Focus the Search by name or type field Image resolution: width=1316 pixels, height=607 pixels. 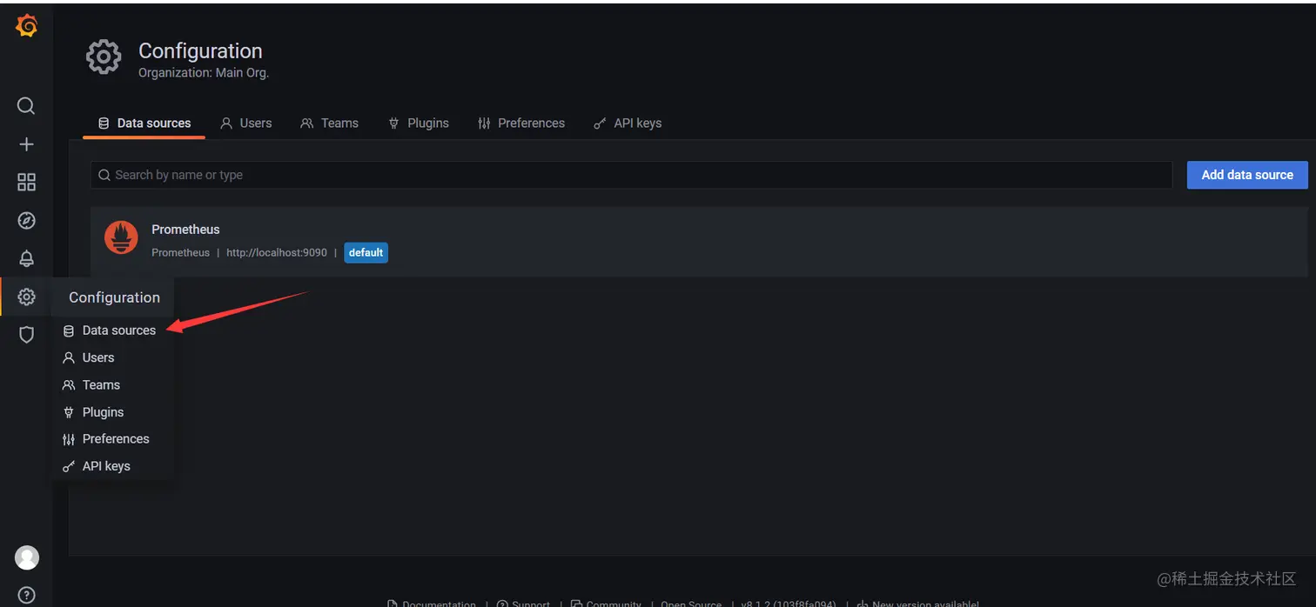[x=631, y=175]
